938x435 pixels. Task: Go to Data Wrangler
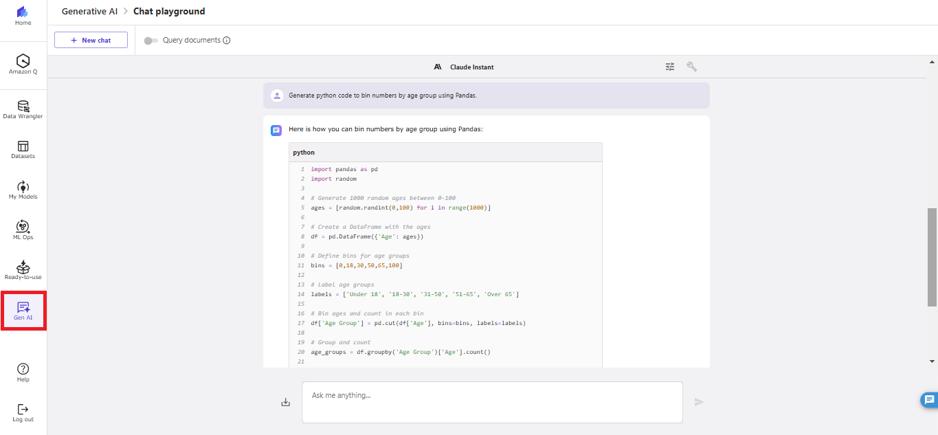tap(23, 109)
